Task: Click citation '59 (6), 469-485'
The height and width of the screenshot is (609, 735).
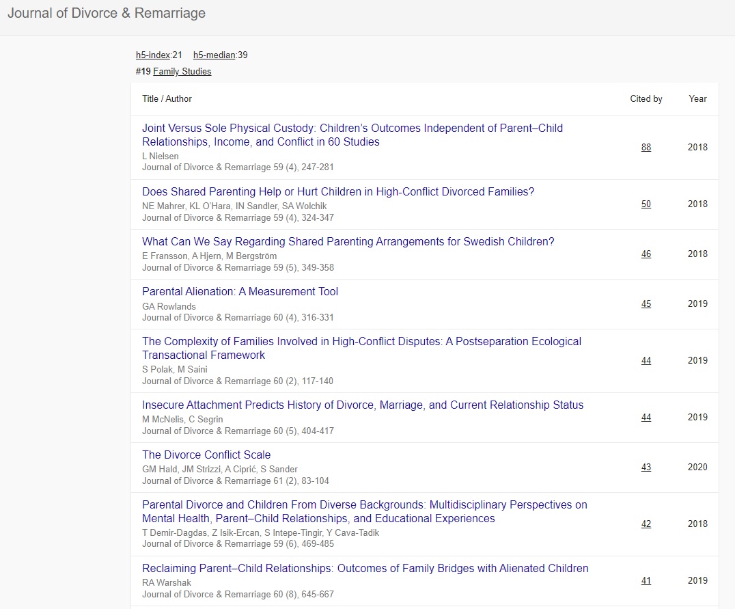Action: pyautogui.click(x=303, y=544)
